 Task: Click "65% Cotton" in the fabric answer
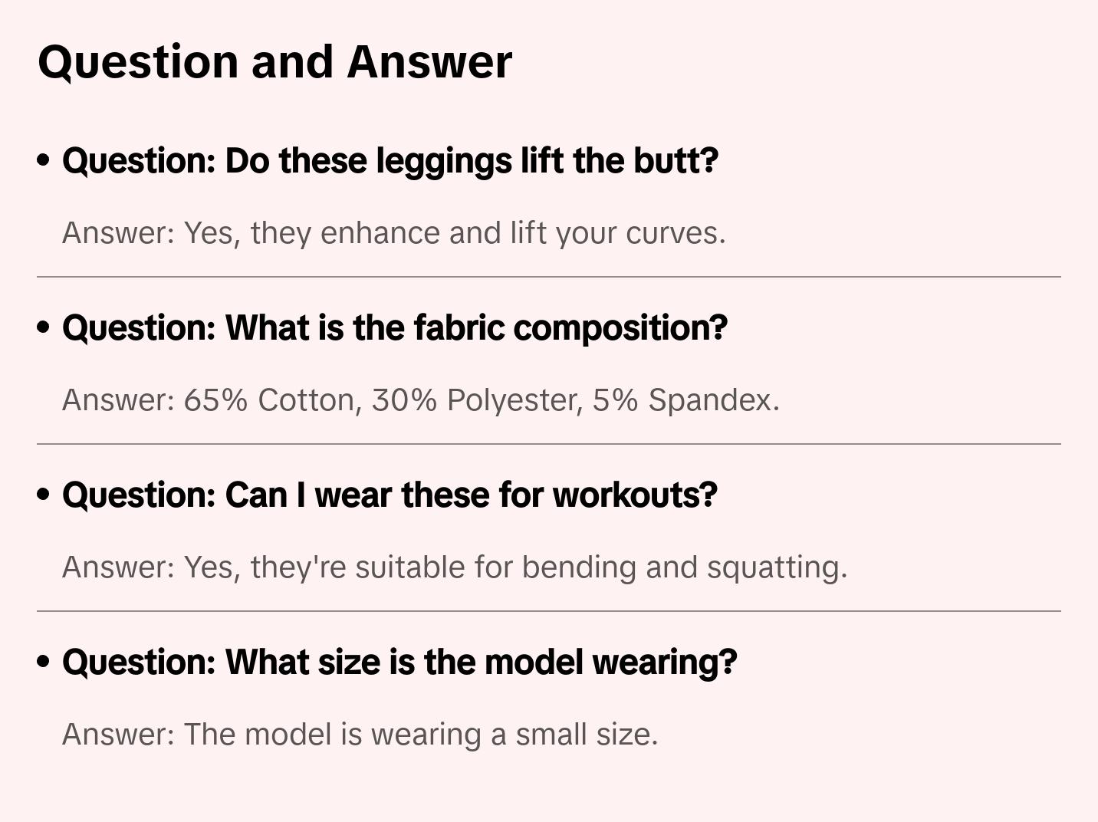click(x=272, y=400)
